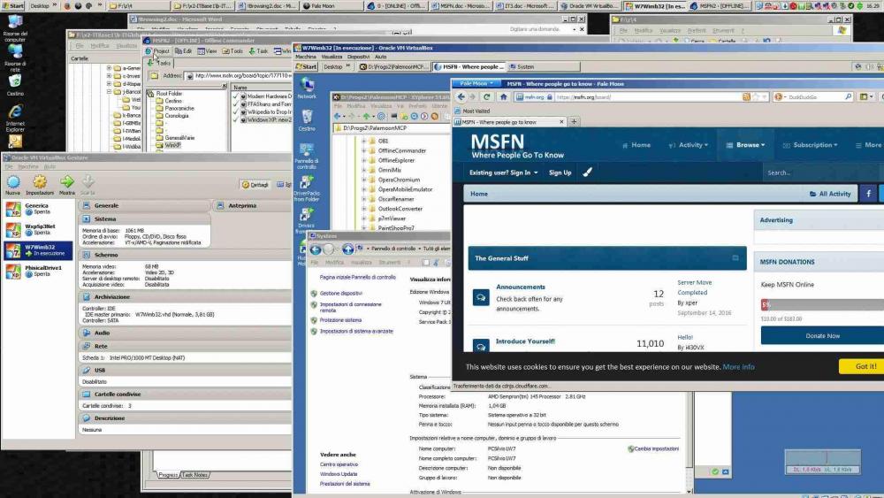This screenshot has width=884, height=498.
Task: Click the MSFN site search field
Action: (823, 172)
